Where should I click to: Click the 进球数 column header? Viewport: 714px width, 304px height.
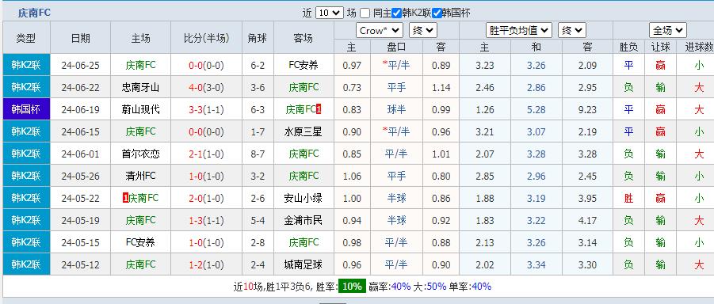700,47
